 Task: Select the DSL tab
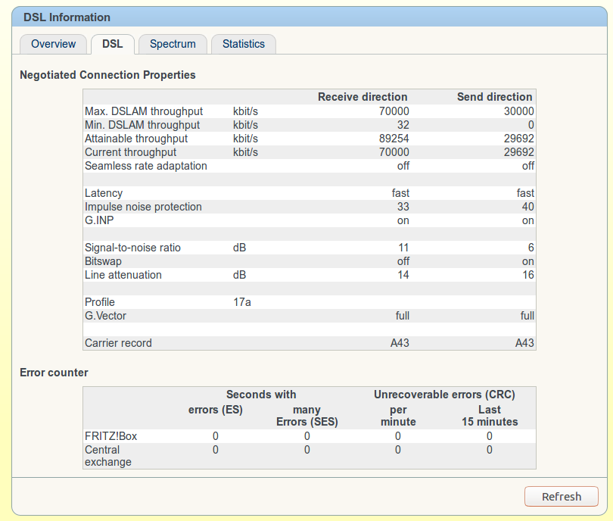(x=112, y=44)
